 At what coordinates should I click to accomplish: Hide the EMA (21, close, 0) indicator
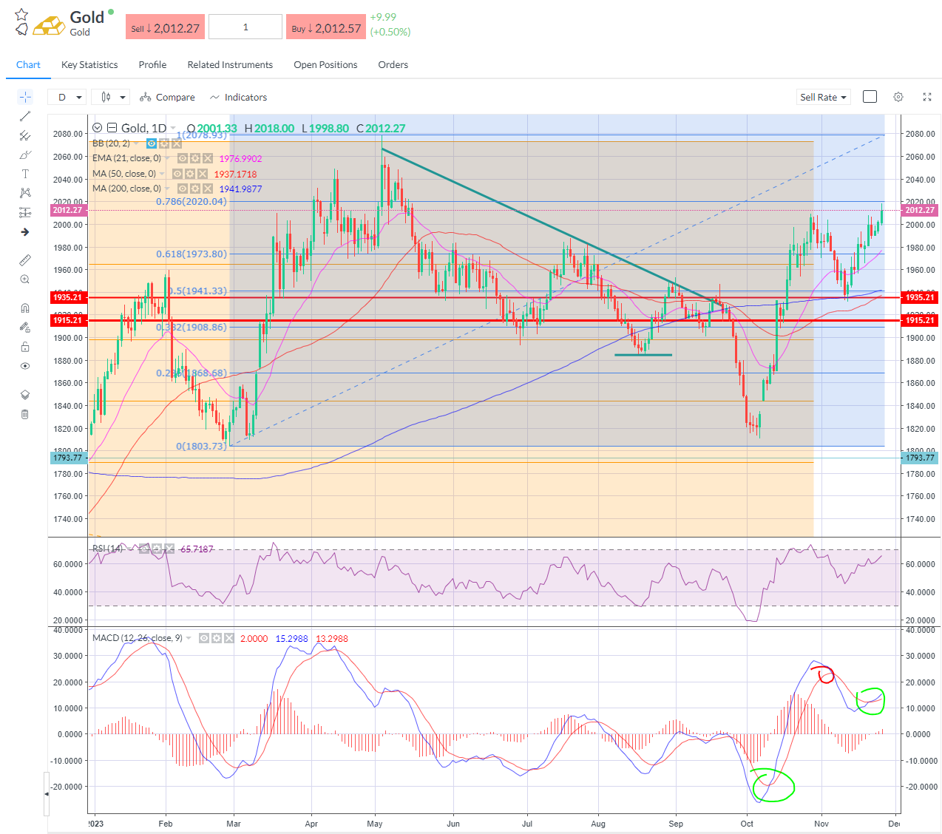183,158
